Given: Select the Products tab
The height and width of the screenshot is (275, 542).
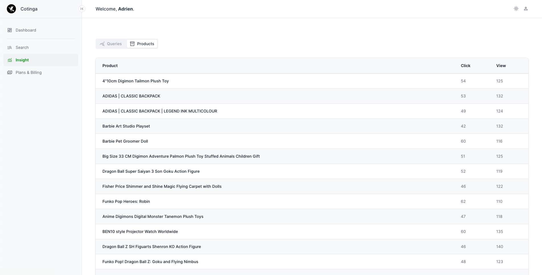Looking at the screenshot, I should (x=142, y=44).
